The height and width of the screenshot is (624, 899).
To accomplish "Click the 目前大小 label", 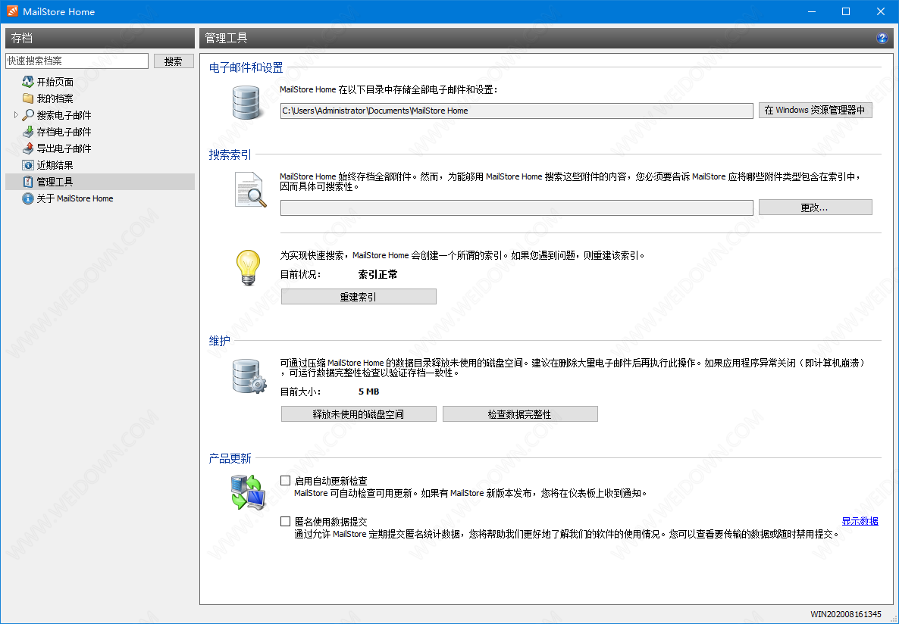I will pos(300,392).
